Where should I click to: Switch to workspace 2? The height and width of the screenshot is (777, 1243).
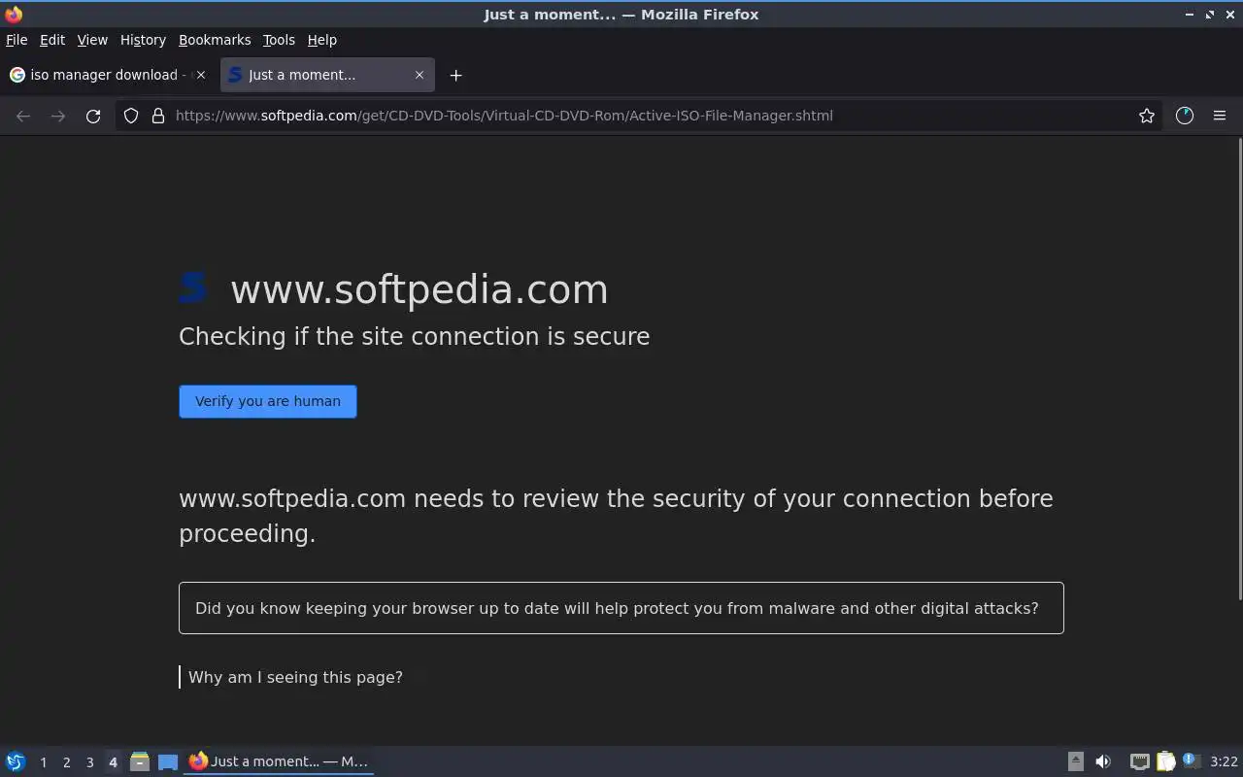tap(66, 762)
